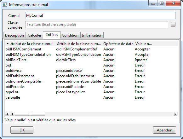Select the oidRoleTiers criterion row
Screen dimensions: 183x139
point(92,60)
